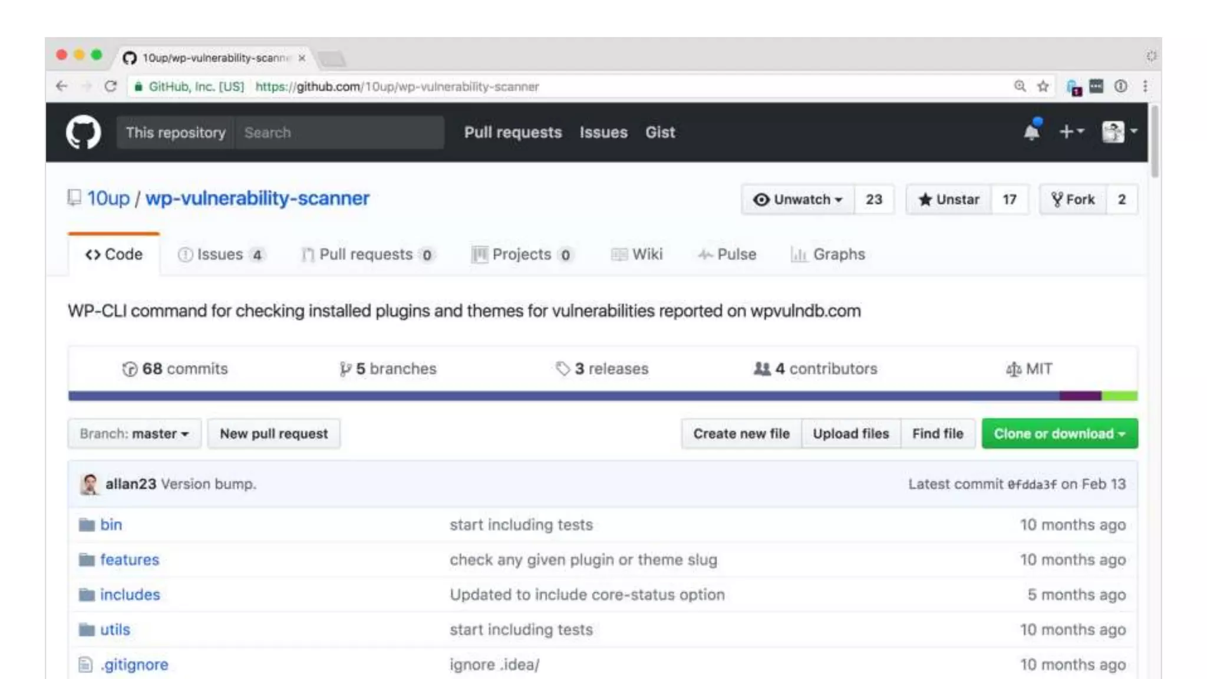Open the plus create-new dropdown
This screenshot has width=1207, height=679.
(1071, 132)
